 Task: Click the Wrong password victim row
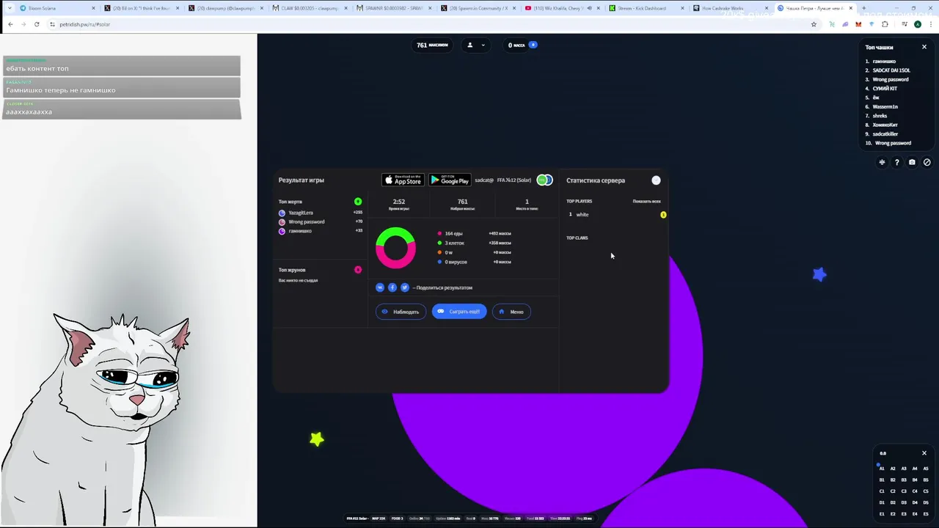click(x=321, y=221)
